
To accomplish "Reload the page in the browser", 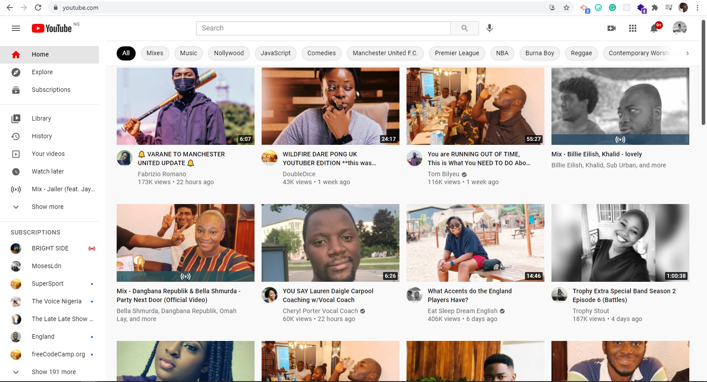I will pyautogui.click(x=38, y=8).
